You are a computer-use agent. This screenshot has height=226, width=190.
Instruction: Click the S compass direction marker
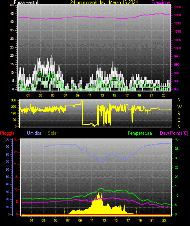179,114
